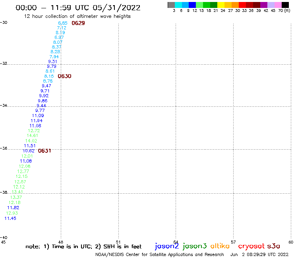This screenshot has height=258, width=294.
Task: Click the s3a satellite legend label
Action: 274,246
